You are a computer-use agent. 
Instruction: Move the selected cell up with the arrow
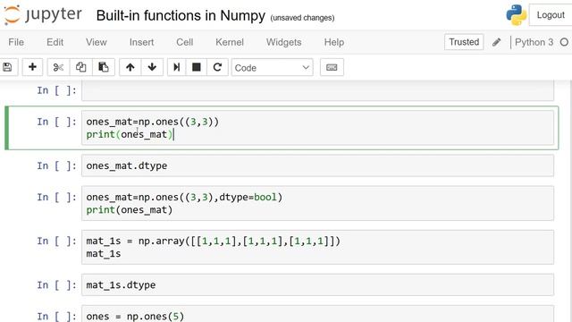pyautogui.click(x=130, y=67)
